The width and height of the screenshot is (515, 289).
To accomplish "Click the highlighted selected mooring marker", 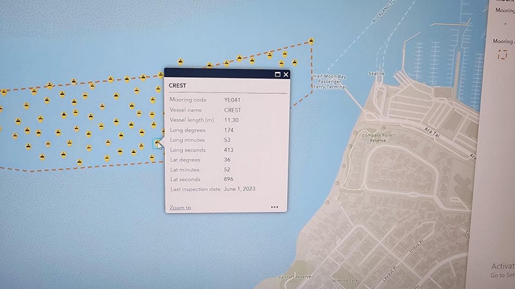I will [x=158, y=143].
